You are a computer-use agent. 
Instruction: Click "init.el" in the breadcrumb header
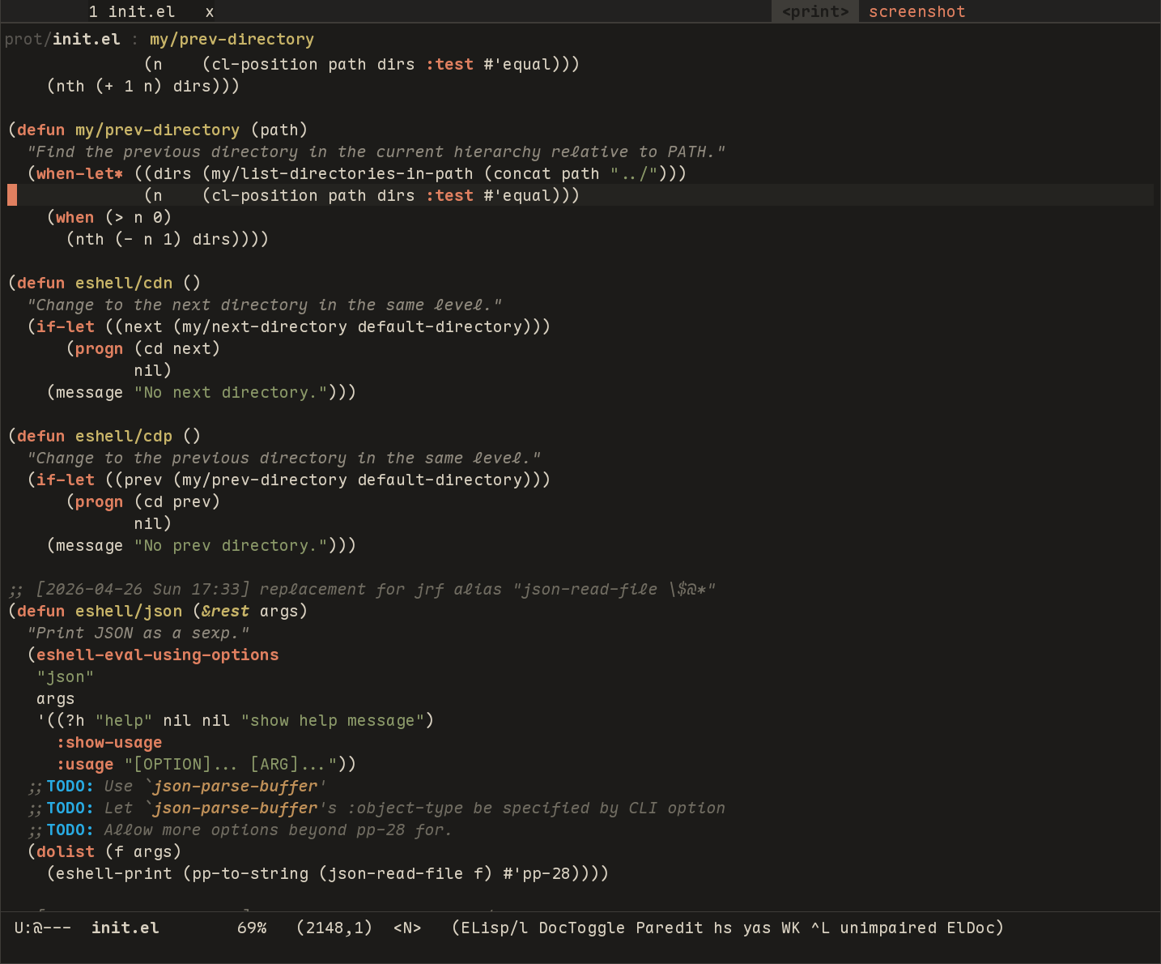87,39
